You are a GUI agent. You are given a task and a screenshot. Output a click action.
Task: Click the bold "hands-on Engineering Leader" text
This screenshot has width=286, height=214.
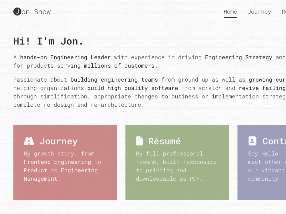click(65, 58)
